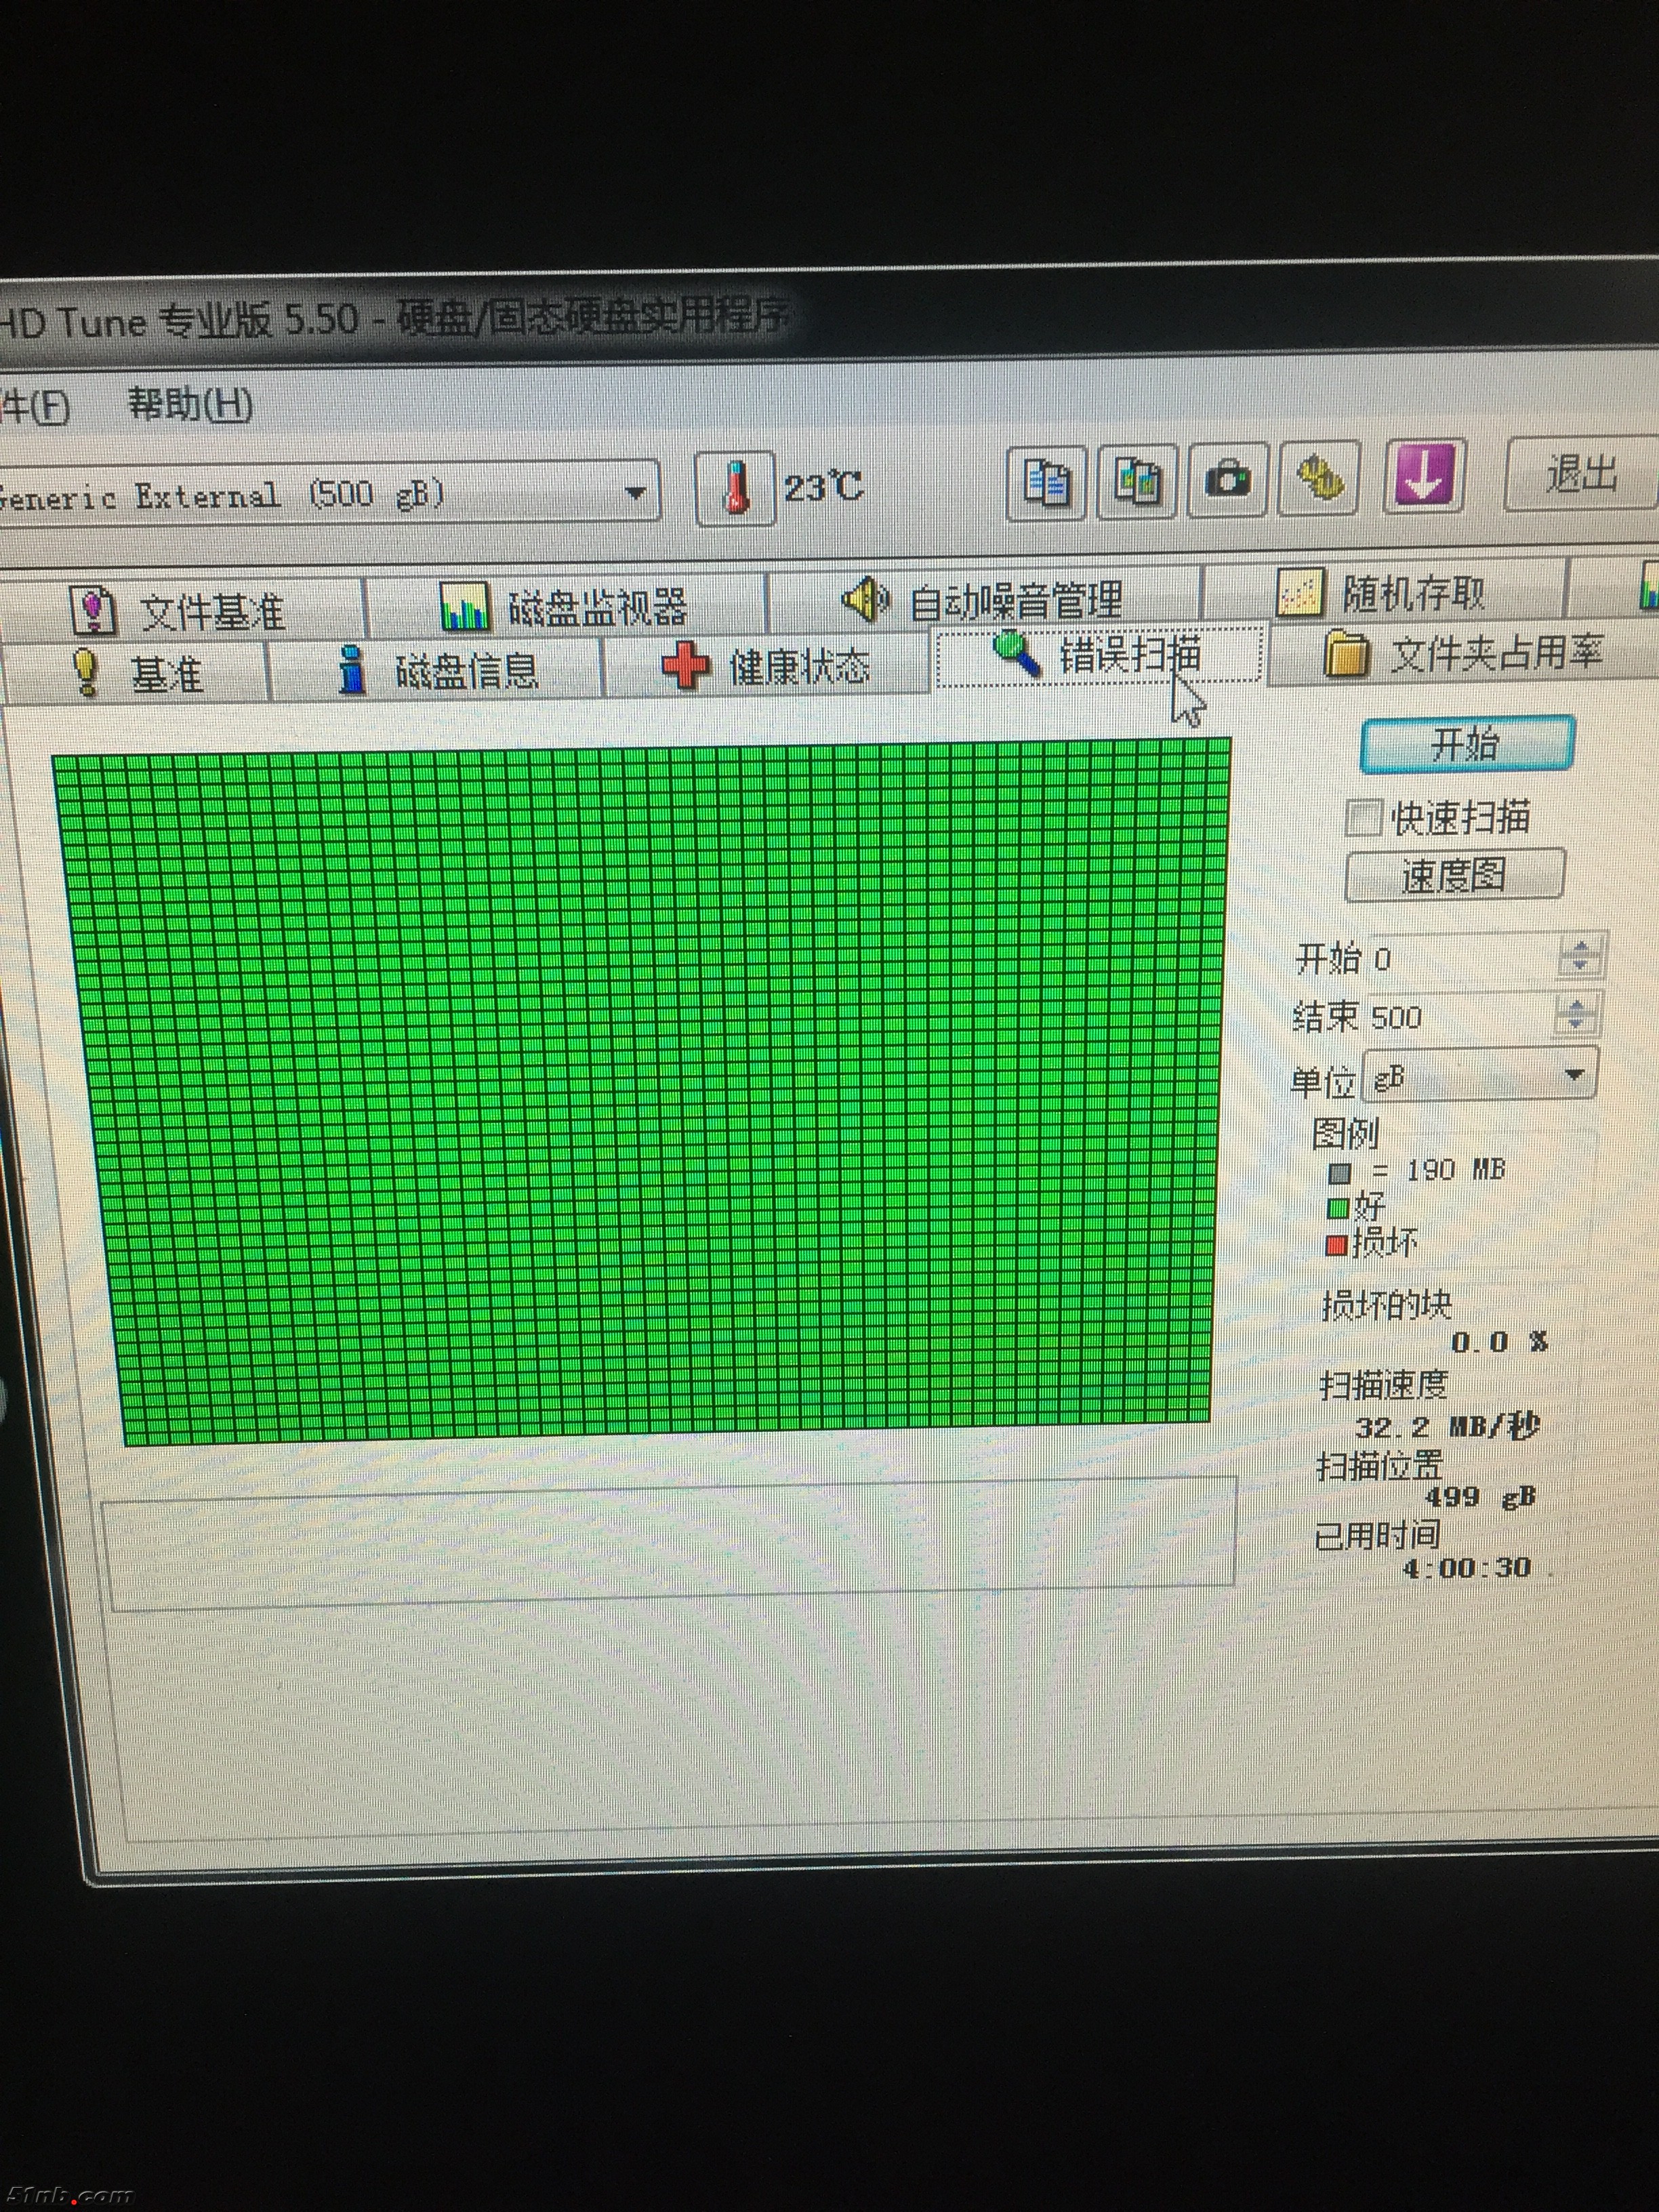
Task: Click the purple download arrow icon
Action: 1424,475
